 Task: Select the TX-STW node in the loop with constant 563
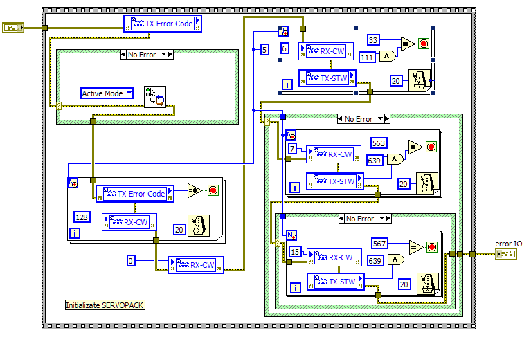(x=335, y=181)
